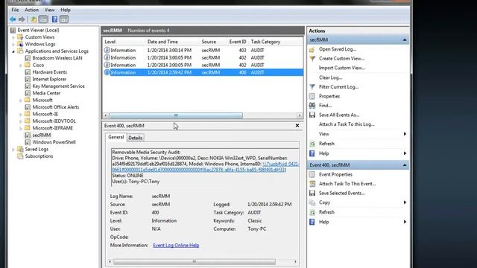This screenshot has height=268, width=477.
Task: Expand the Microsoft folder node
Action: pyautogui.click(x=21, y=100)
